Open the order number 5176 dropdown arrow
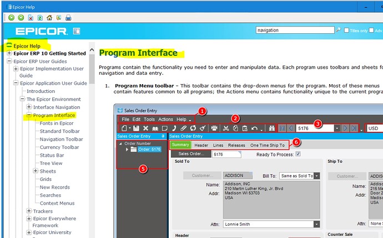The height and width of the screenshot is (238, 383). (337, 128)
